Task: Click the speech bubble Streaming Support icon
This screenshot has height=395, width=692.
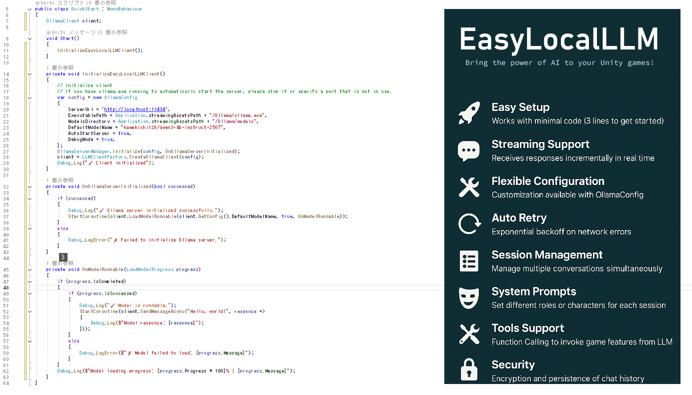Action: (469, 150)
